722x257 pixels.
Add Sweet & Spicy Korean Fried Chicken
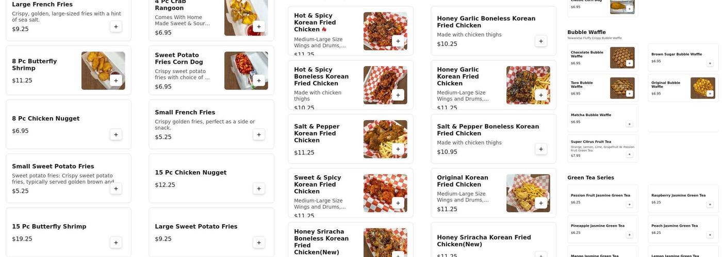click(398, 203)
